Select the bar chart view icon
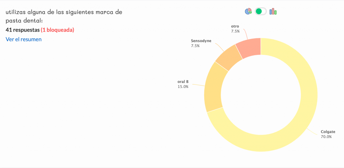The height and width of the screenshot is (168, 344). point(273,11)
